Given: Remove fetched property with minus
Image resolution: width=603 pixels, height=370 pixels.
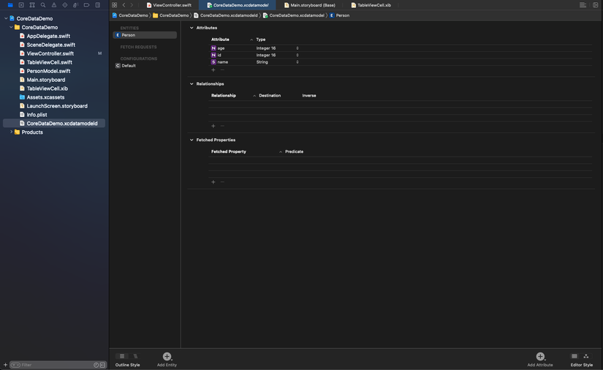Looking at the screenshot, I should pos(222,182).
